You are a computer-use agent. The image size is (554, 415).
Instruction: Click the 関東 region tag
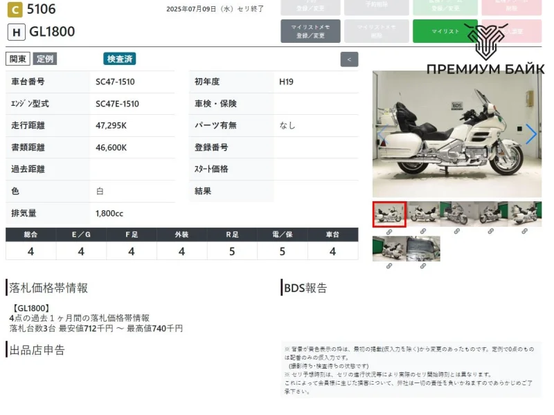click(17, 59)
